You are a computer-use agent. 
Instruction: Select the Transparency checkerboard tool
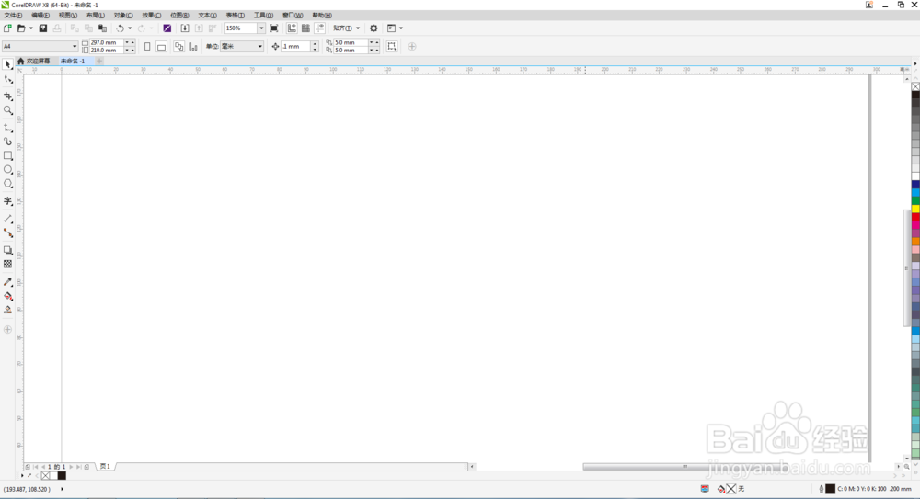(7, 264)
